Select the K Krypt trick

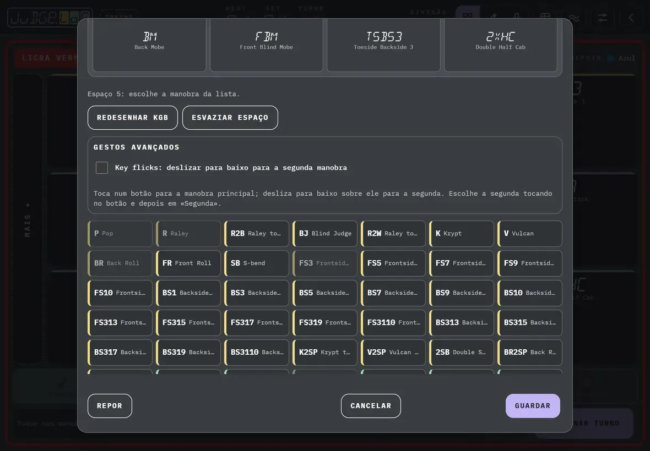(462, 233)
